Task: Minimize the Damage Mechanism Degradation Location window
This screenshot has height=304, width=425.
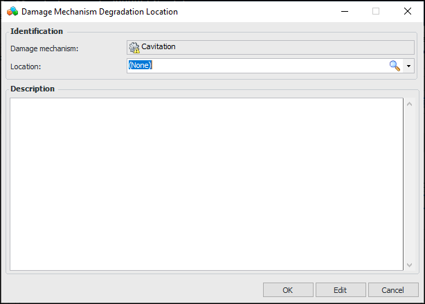Action: [x=345, y=11]
